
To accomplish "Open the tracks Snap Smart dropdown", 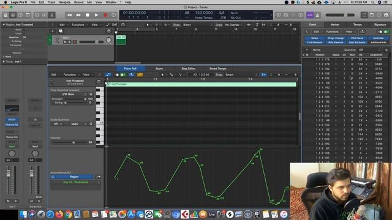I will tap(198, 24).
